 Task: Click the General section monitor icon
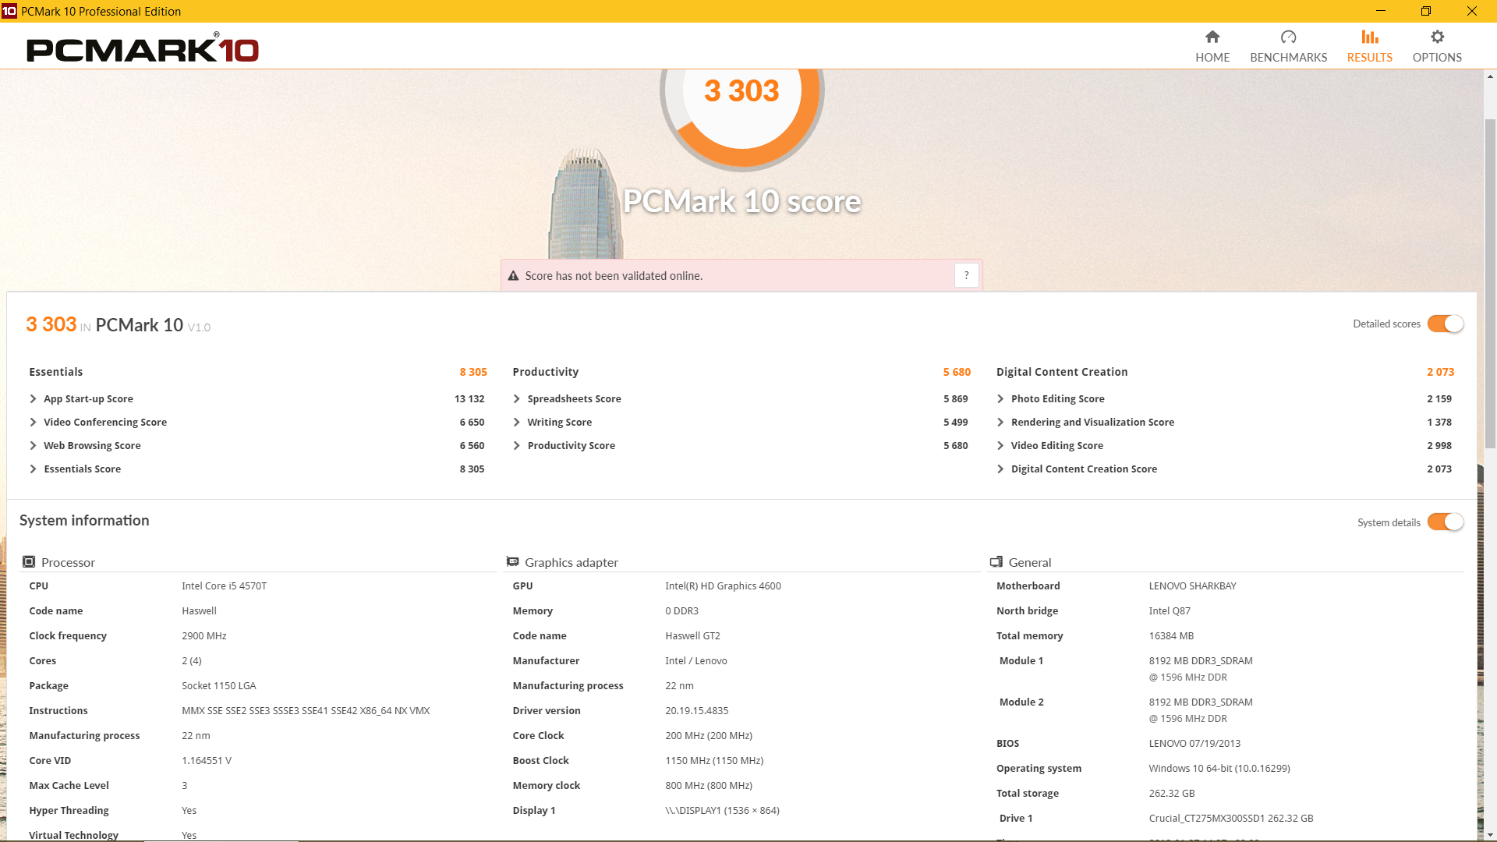point(996,562)
